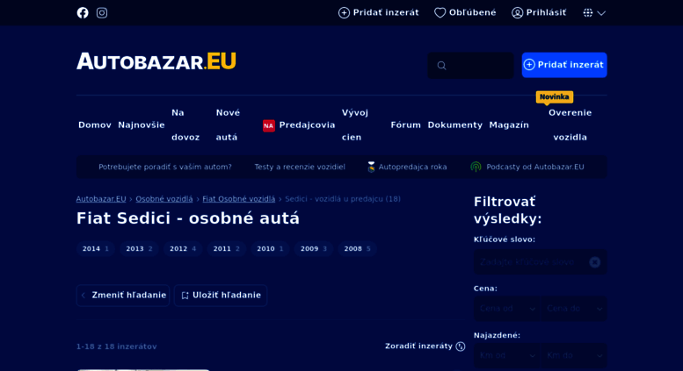Click the Autobazar.EU logo
The height and width of the screenshot is (371, 683).
[x=156, y=61]
